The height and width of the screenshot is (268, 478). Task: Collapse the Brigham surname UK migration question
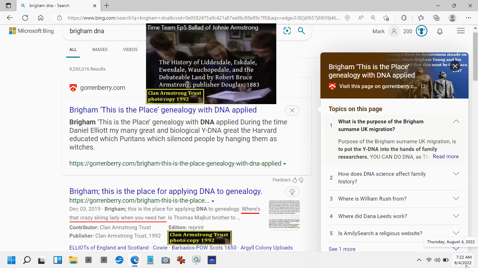(456, 122)
